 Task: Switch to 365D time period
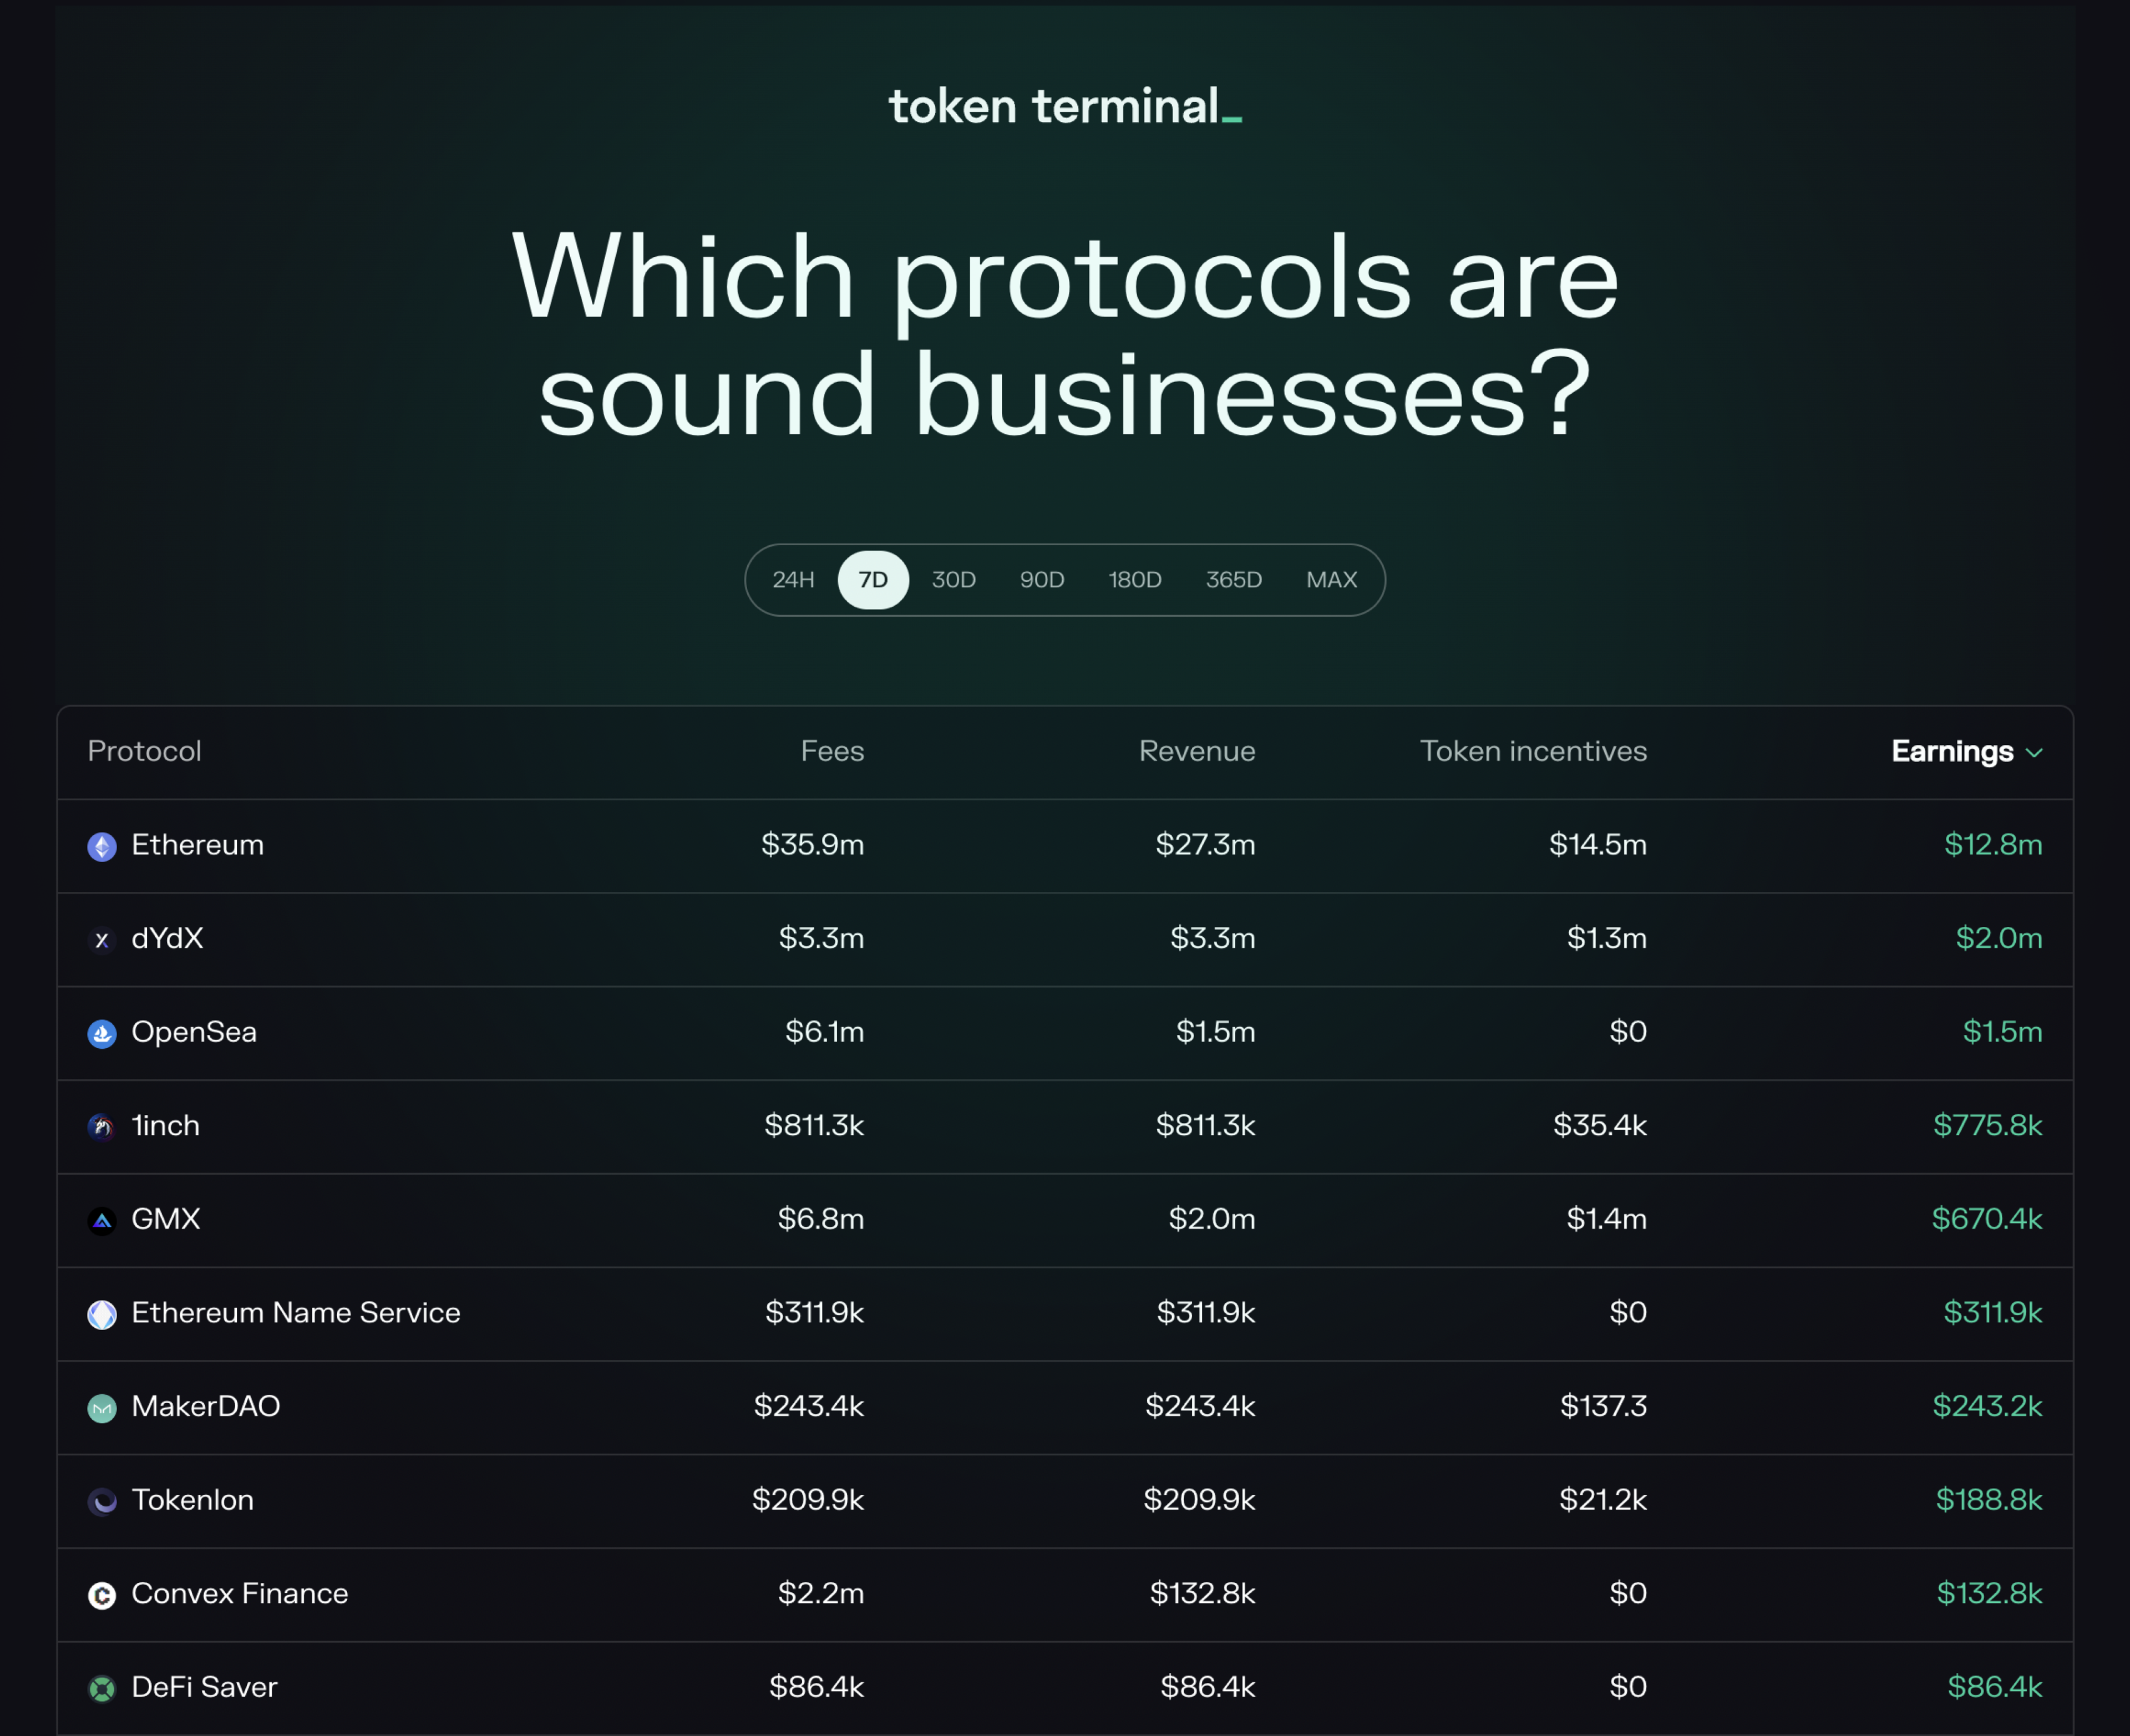tap(1233, 580)
